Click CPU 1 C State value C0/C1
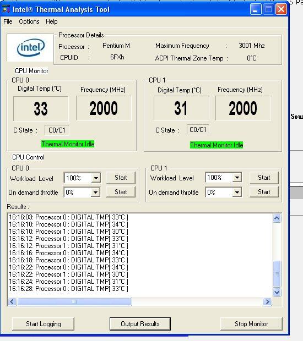The height and width of the screenshot is (341, 303). (198, 130)
